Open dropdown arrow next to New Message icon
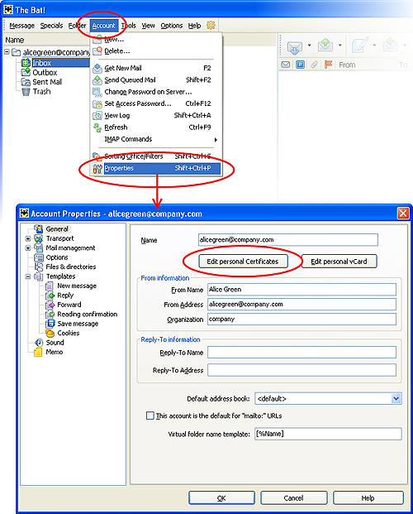This screenshot has width=413, height=514. pyautogui.click(x=374, y=45)
